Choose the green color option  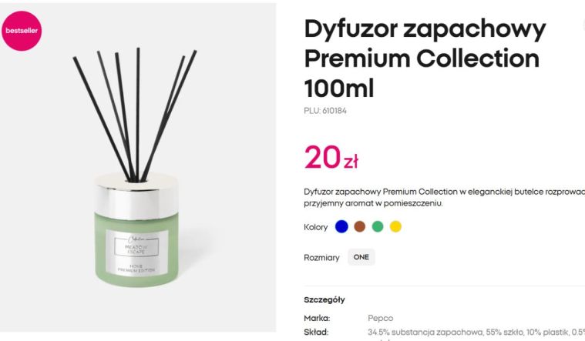click(378, 226)
